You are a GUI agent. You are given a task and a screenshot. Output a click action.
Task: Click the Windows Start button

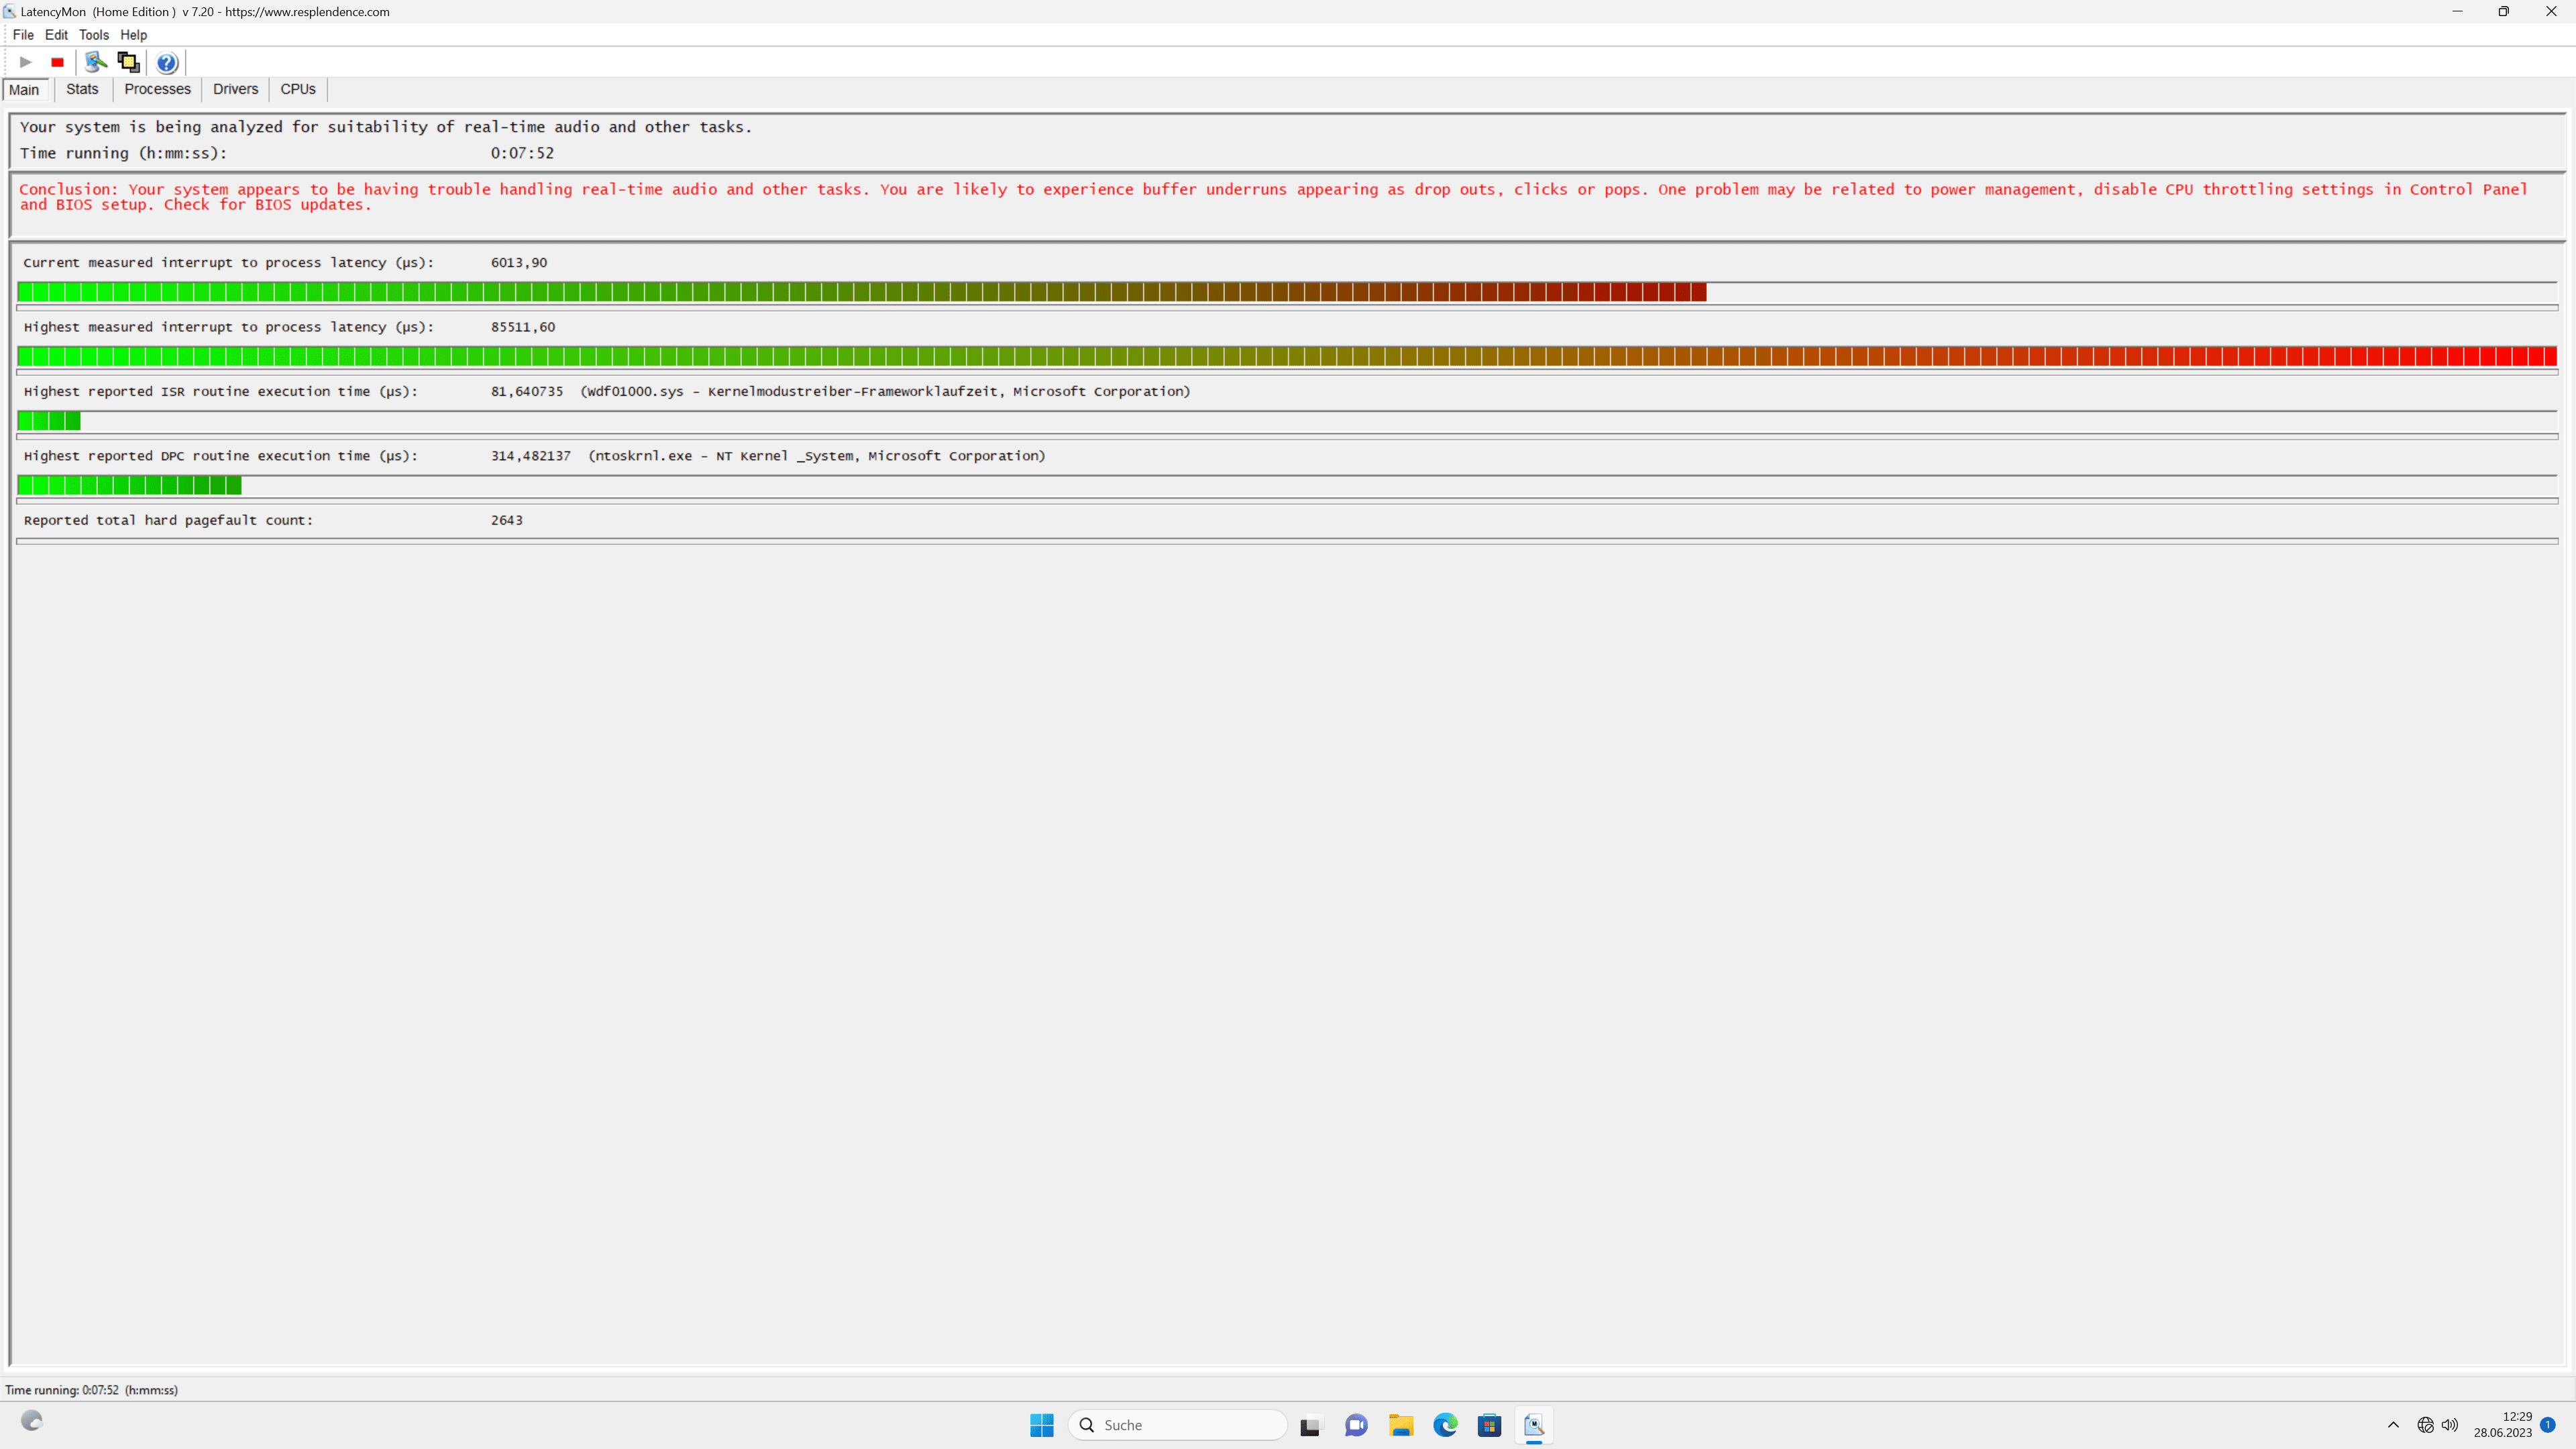1041,1425
